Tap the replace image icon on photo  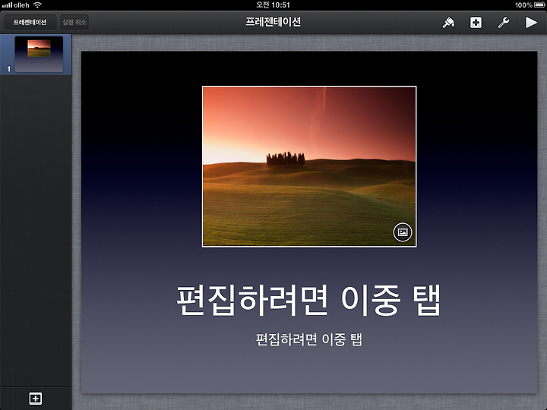pos(403,232)
